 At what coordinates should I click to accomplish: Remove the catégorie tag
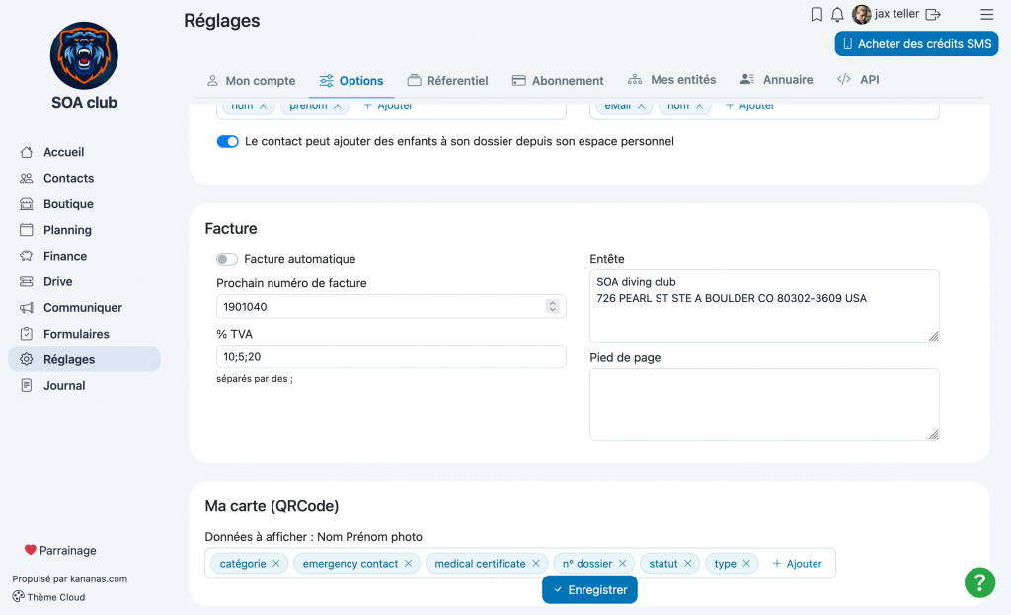click(x=276, y=564)
